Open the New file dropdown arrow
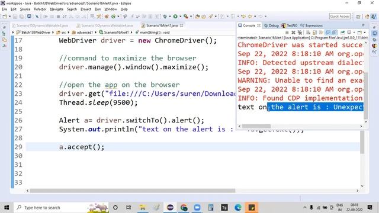 9,17
